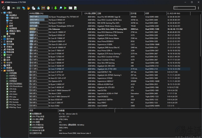The width and height of the screenshot is (202, 138).
Task: Click the checklist results toolbar icon
Action: tap(70, 8)
